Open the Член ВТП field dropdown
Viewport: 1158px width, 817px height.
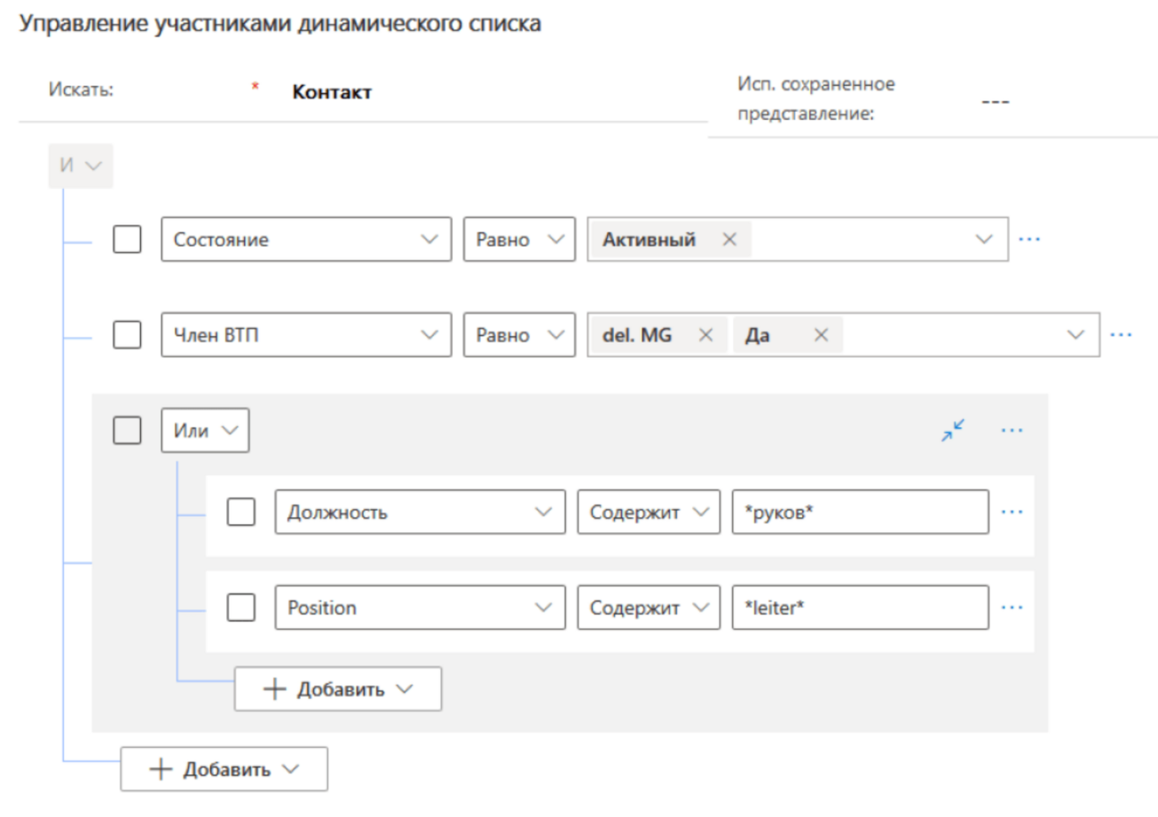pos(306,334)
